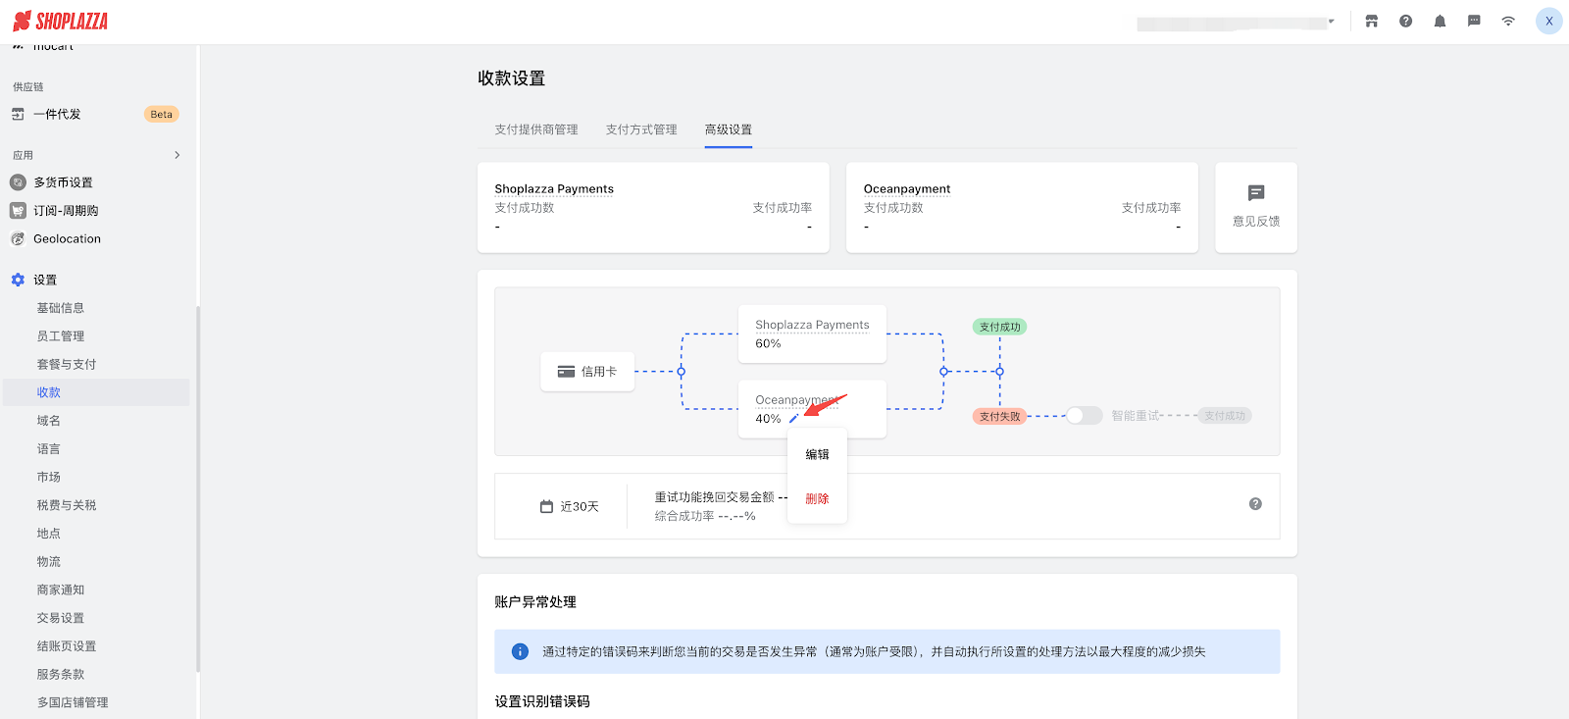Select the 高级设置 tab

pos(729,129)
